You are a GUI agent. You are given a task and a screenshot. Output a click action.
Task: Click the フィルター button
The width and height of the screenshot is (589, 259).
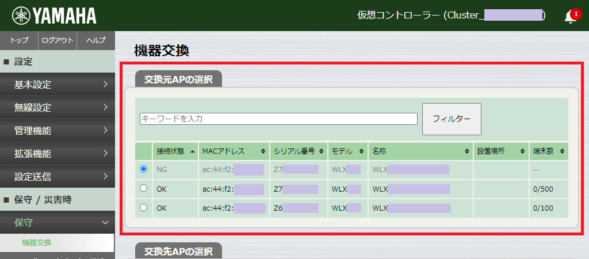pos(452,119)
